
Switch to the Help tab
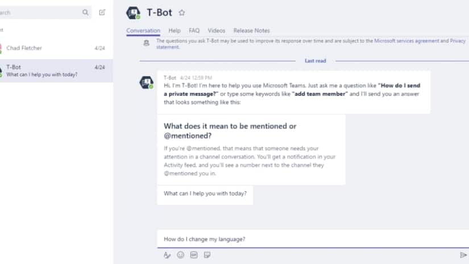(x=175, y=31)
